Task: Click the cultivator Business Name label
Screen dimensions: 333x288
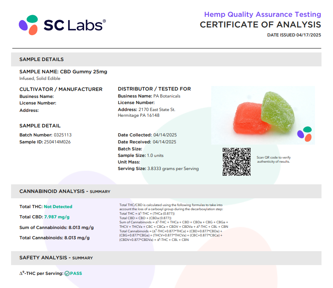Action: tap(36, 97)
